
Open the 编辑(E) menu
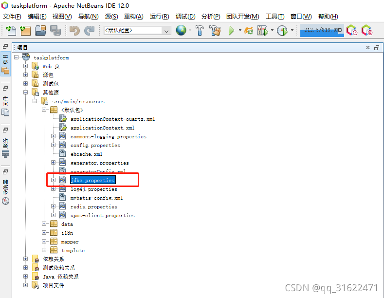[x=37, y=17]
